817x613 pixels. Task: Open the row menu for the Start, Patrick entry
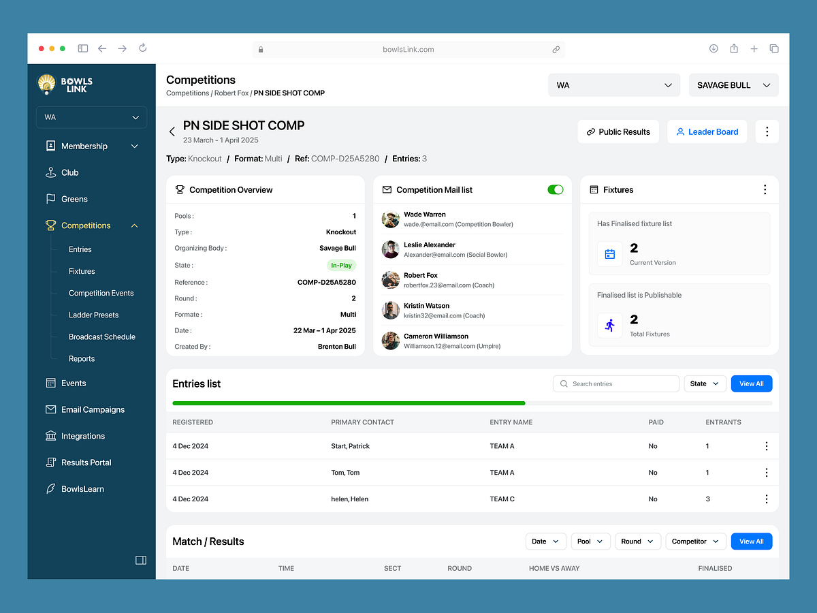pos(767,446)
